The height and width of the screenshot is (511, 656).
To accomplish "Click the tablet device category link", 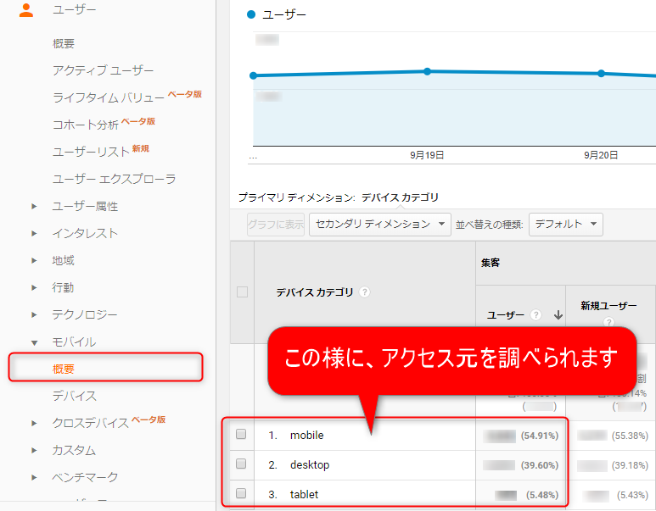I will point(304,494).
